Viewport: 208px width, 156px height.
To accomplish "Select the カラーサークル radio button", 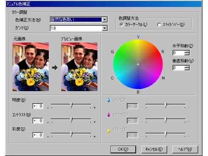I will tap(121, 25).
